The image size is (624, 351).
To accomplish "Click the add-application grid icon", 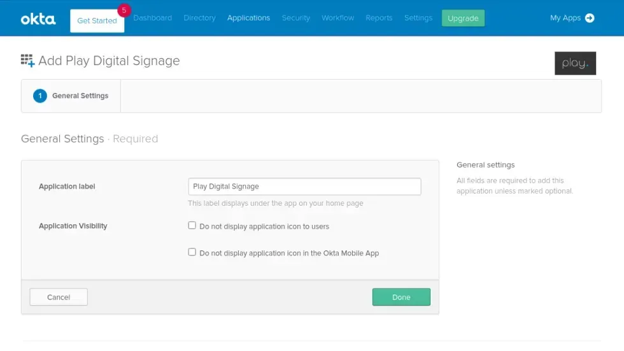I will (27, 61).
